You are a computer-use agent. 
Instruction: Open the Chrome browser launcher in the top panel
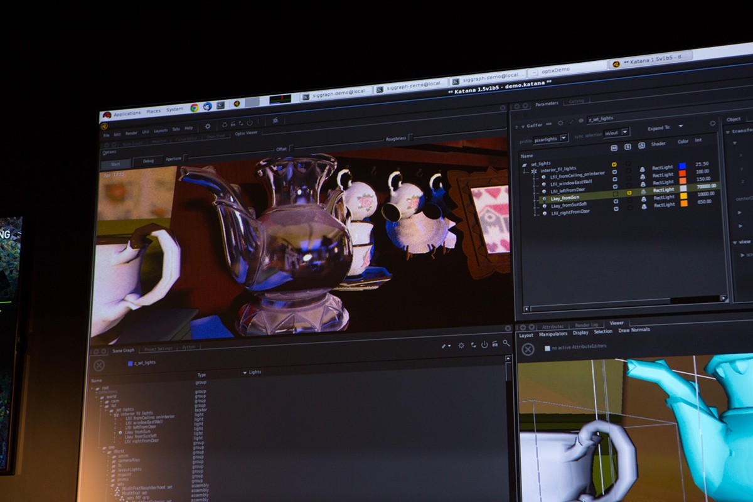pyautogui.click(x=194, y=107)
